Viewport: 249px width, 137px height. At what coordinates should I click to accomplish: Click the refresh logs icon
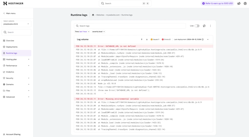[x=204, y=26]
